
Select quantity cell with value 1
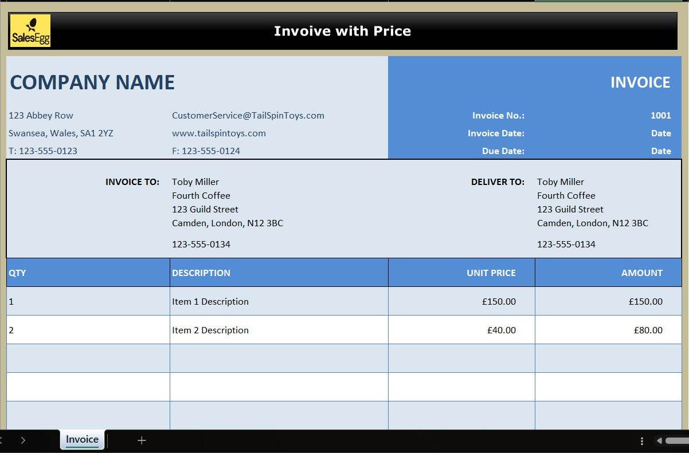[x=88, y=301]
